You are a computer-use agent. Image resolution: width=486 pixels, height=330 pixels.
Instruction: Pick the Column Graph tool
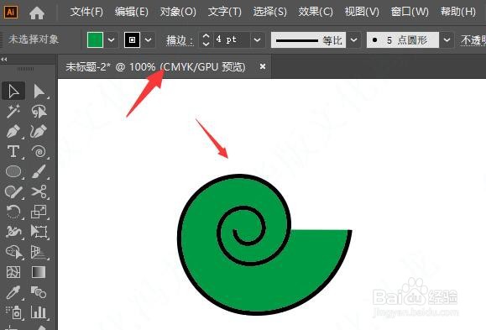tap(39, 312)
